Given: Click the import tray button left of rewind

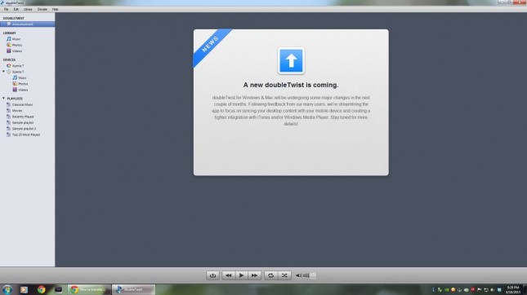Looking at the screenshot, I should [212, 275].
